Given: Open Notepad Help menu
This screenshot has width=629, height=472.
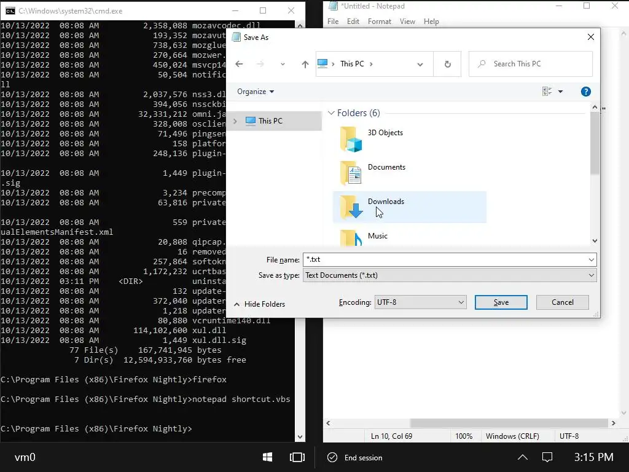Looking at the screenshot, I should point(431,22).
